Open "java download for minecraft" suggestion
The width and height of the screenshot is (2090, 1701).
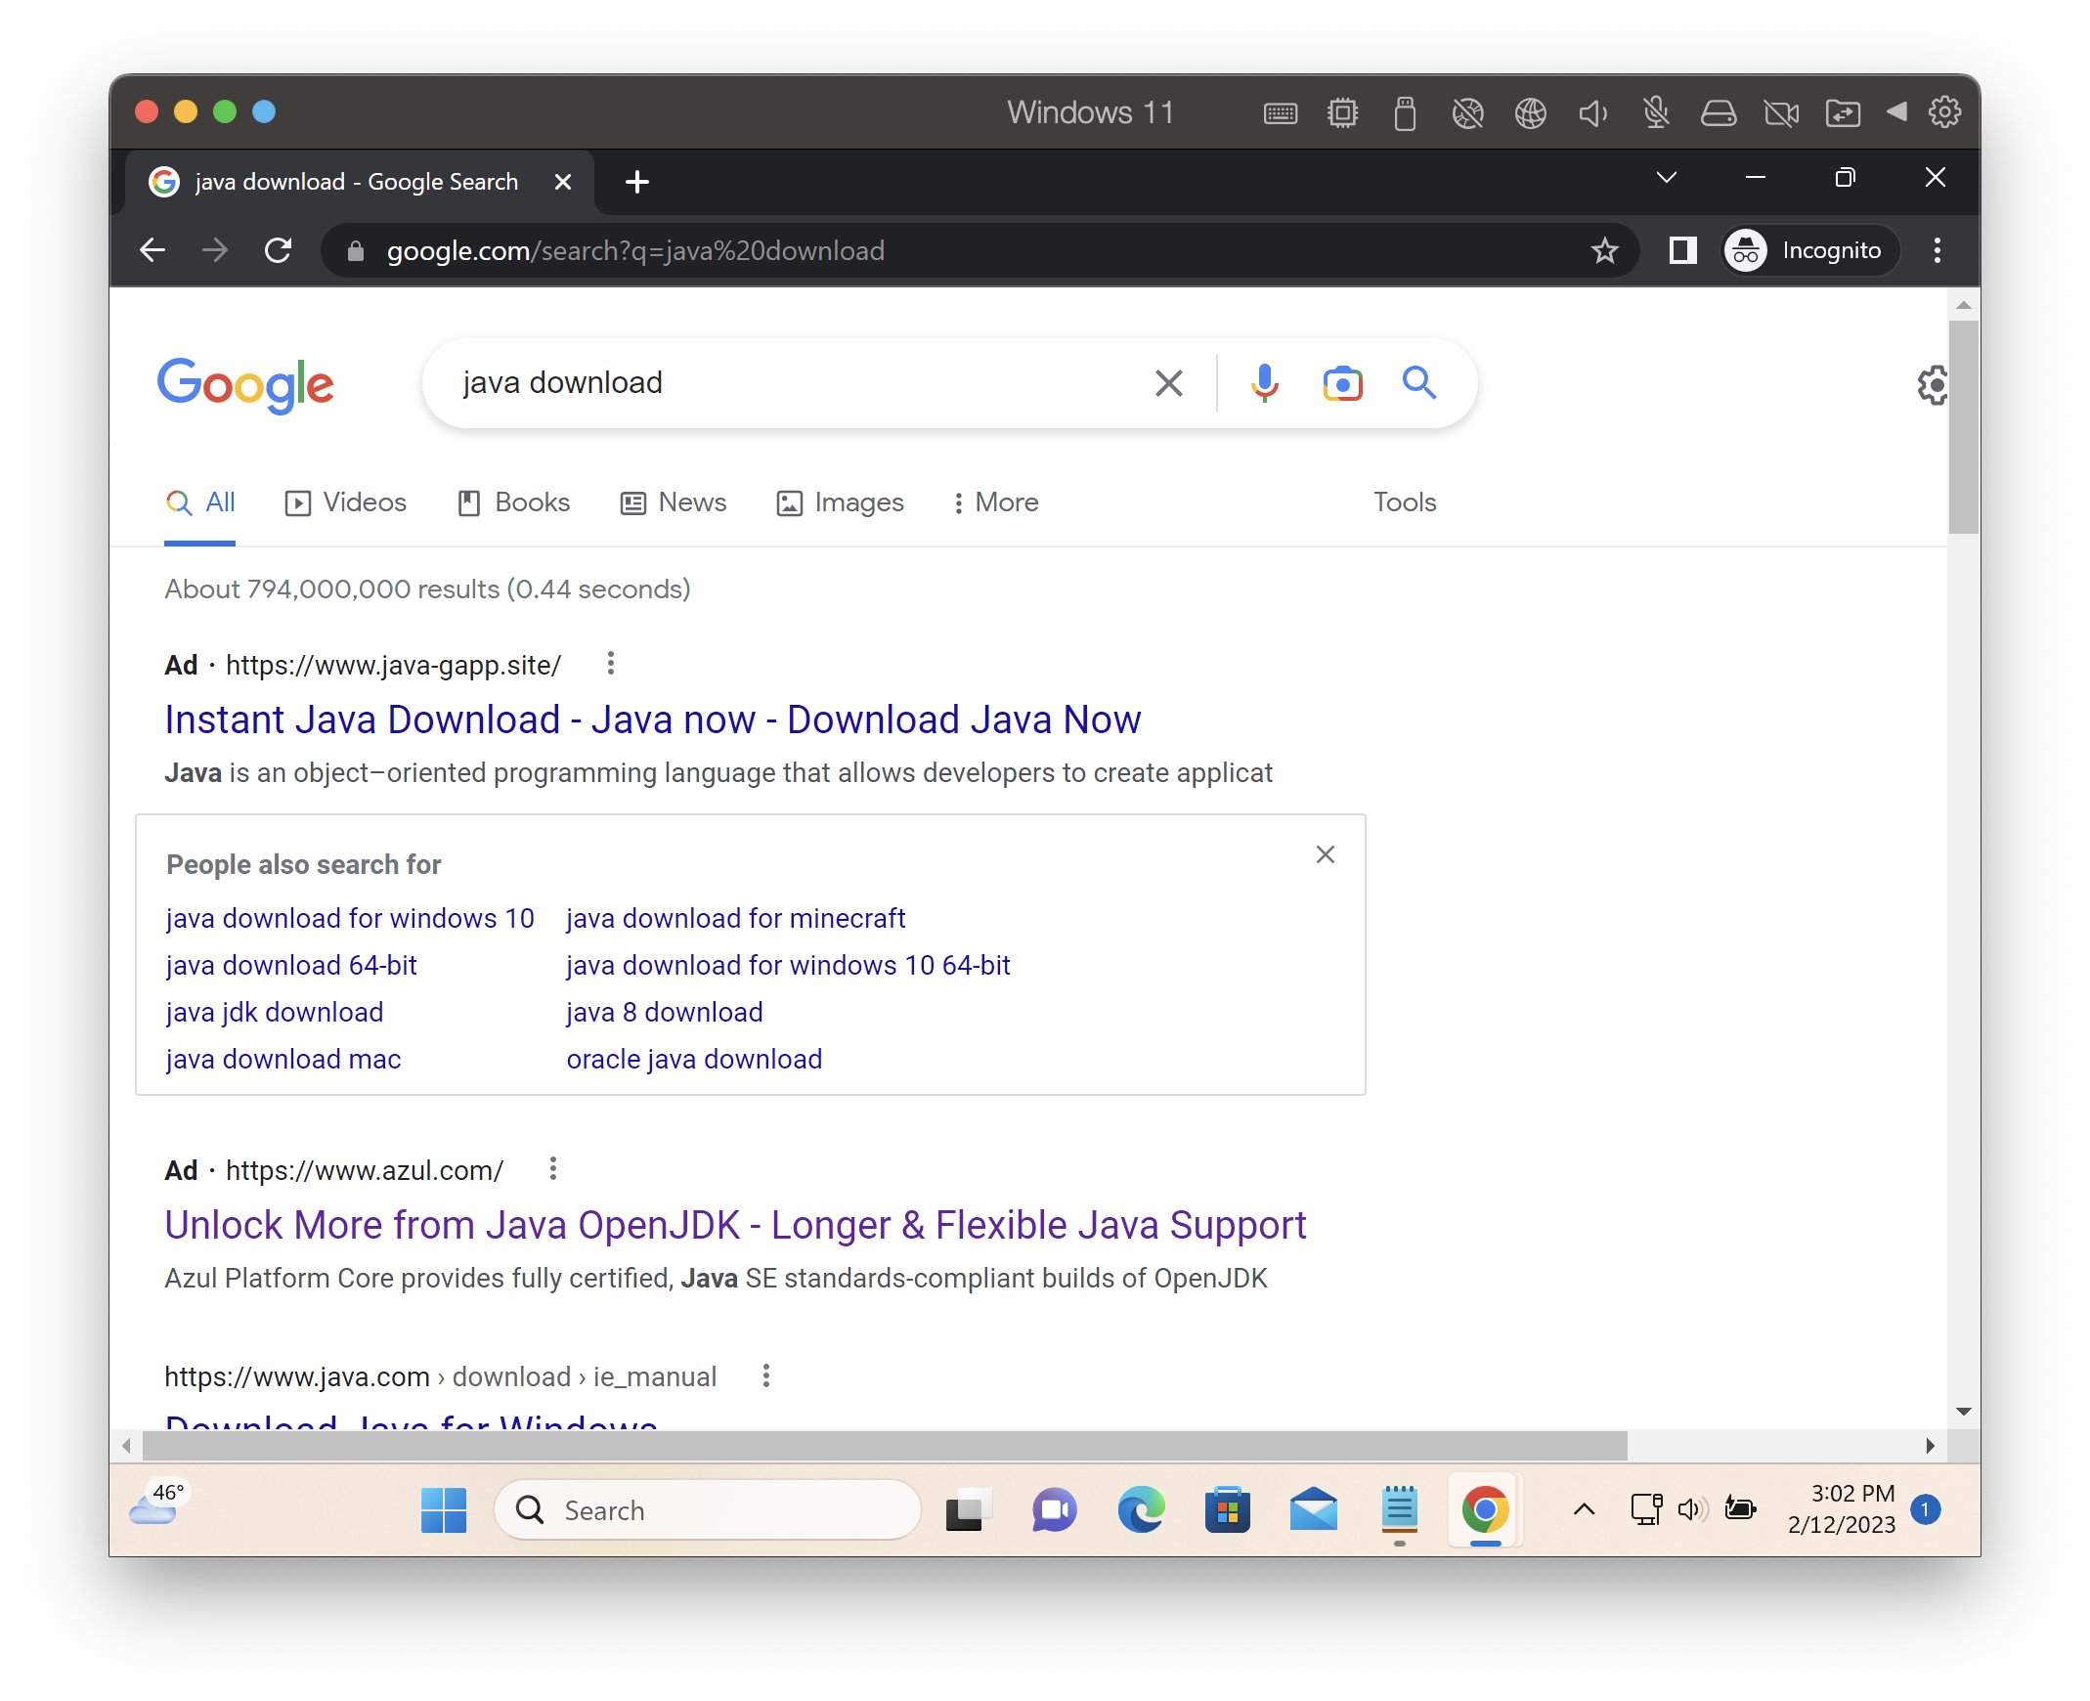(735, 918)
